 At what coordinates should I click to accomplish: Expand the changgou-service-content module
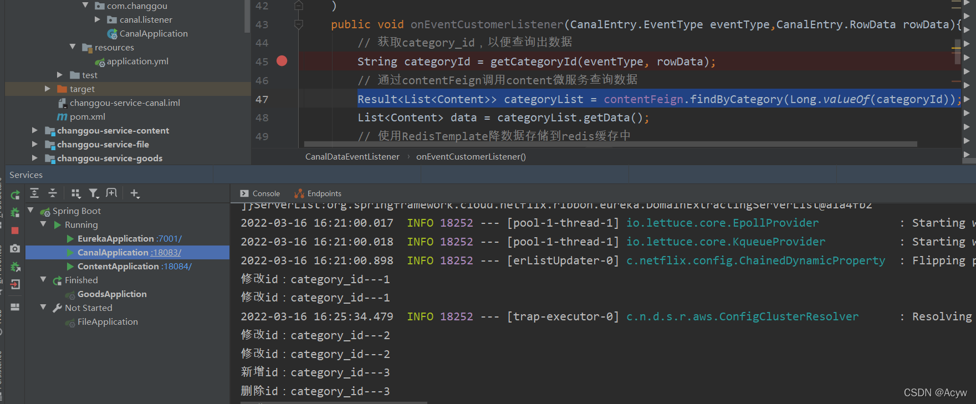(34, 130)
